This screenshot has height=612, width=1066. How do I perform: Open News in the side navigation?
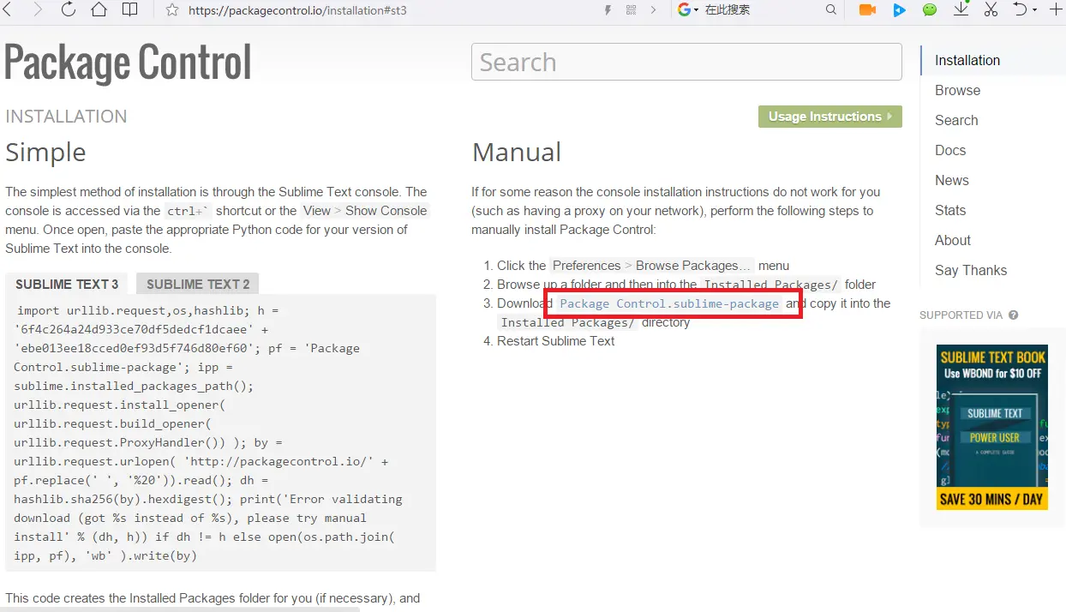pos(952,180)
